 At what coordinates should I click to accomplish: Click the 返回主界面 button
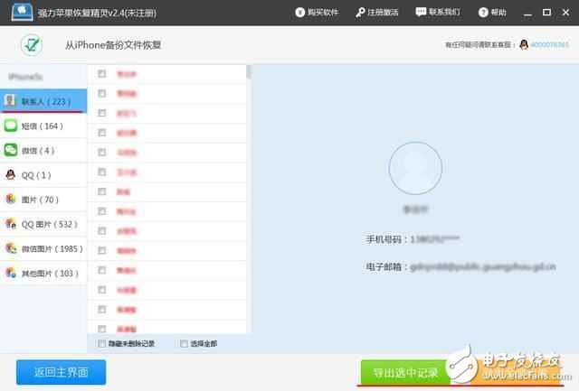click(x=61, y=371)
